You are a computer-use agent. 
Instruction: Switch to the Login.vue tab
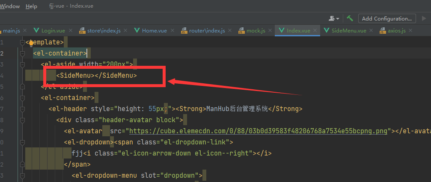(53, 30)
